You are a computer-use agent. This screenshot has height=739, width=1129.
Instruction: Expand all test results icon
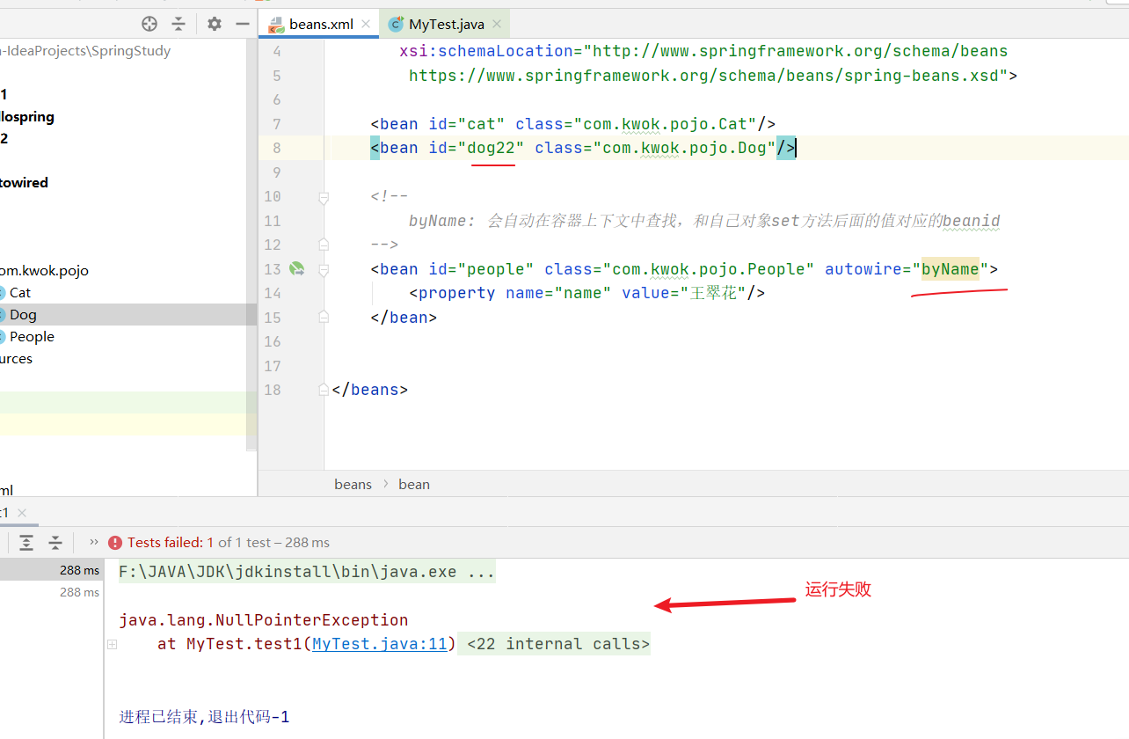point(26,543)
